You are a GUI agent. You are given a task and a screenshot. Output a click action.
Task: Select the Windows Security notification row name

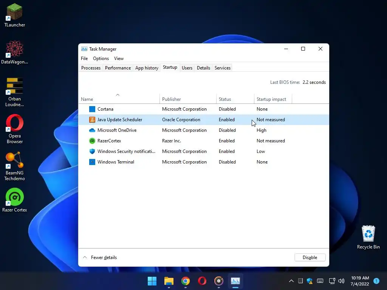(x=126, y=151)
